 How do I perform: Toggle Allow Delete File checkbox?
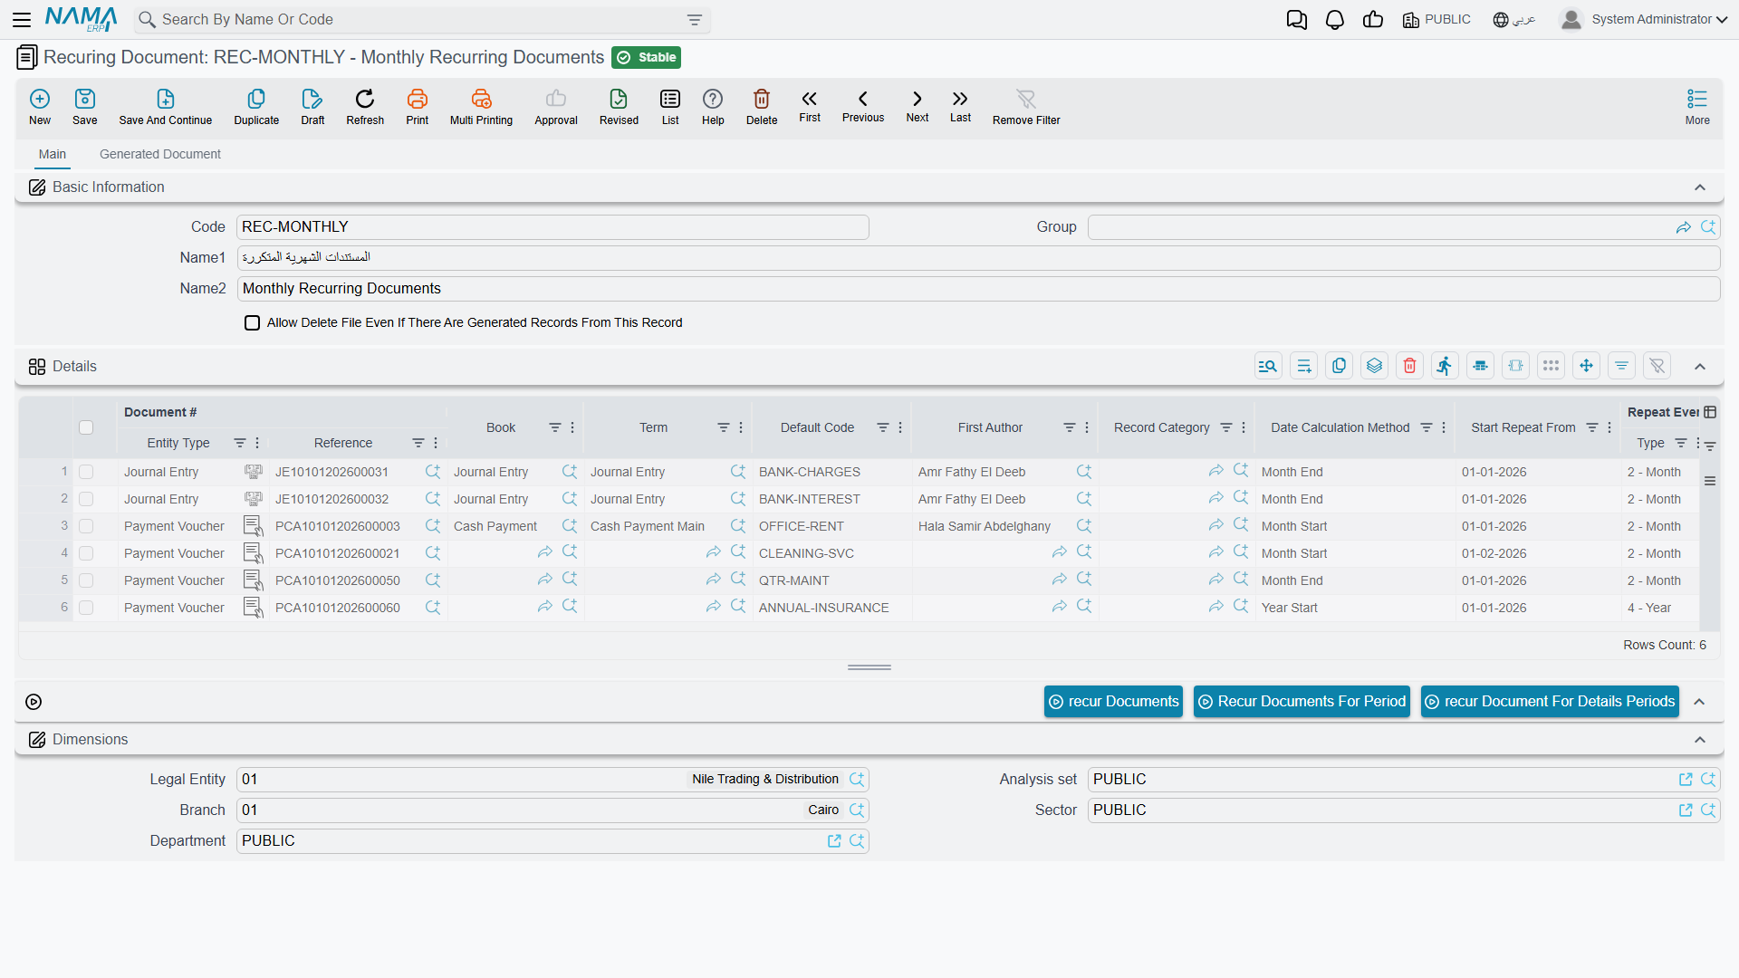tap(253, 322)
